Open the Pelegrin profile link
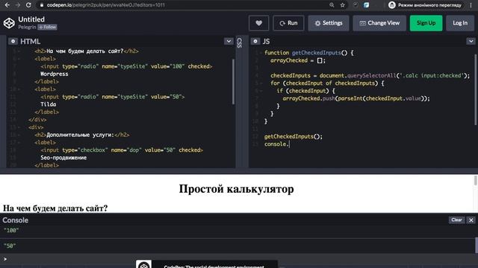Viewport: 478px width, 268px height. [x=27, y=27]
